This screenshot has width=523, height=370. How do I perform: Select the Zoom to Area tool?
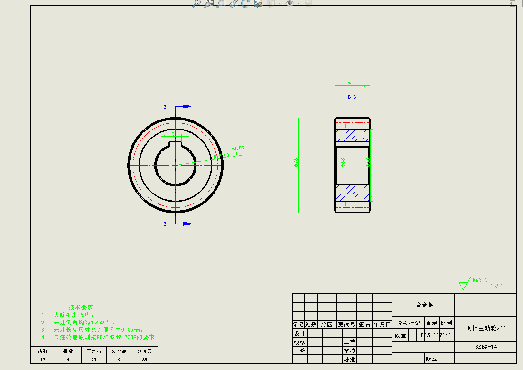[x=209, y=3]
